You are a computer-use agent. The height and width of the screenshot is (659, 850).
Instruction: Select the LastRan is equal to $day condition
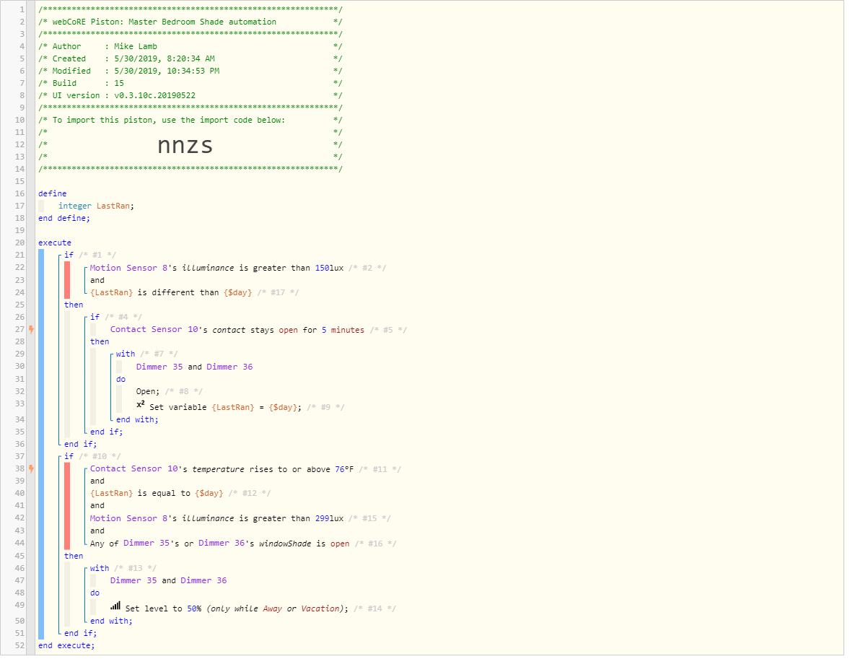click(x=157, y=494)
